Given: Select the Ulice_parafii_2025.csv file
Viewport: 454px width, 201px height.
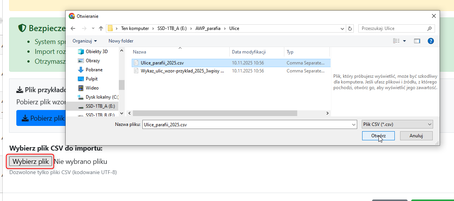Looking at the screenshot, I should pyautogui.click(x=162, y=63).
